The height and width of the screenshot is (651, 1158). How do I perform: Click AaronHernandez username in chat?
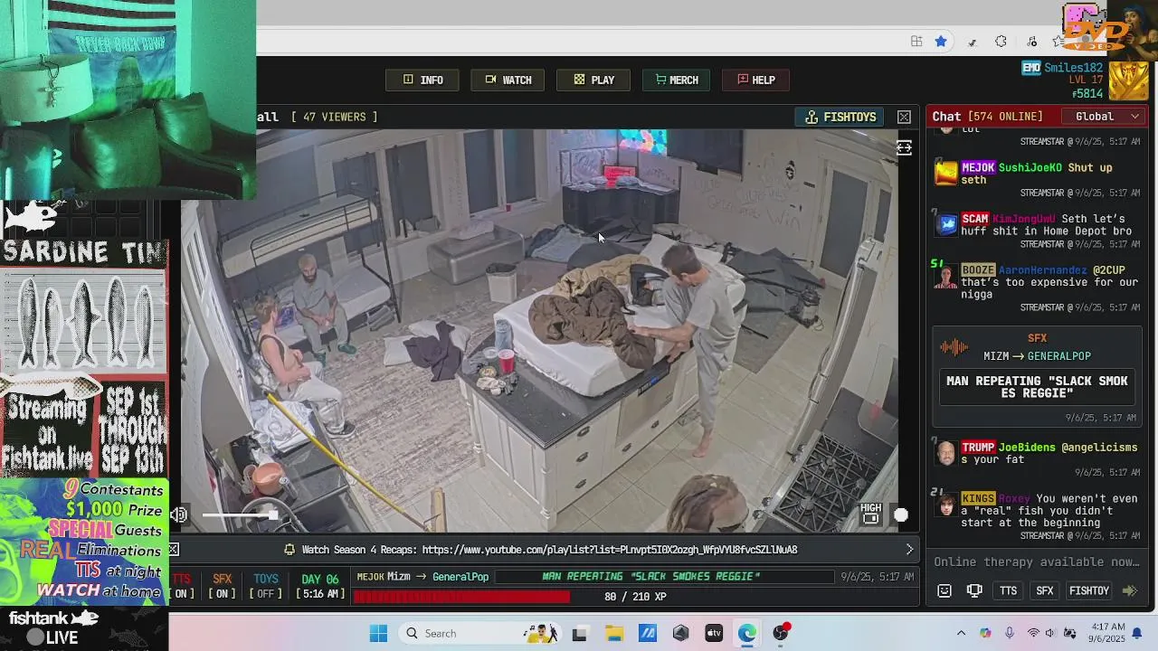point(1043,270)
